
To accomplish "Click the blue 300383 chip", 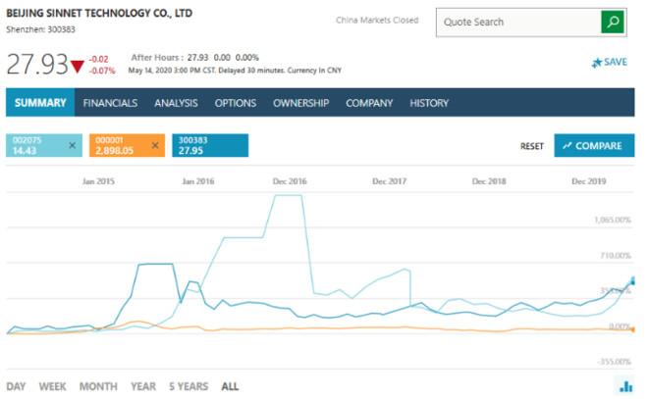I will pyautogui.click(x=210, y=145).
